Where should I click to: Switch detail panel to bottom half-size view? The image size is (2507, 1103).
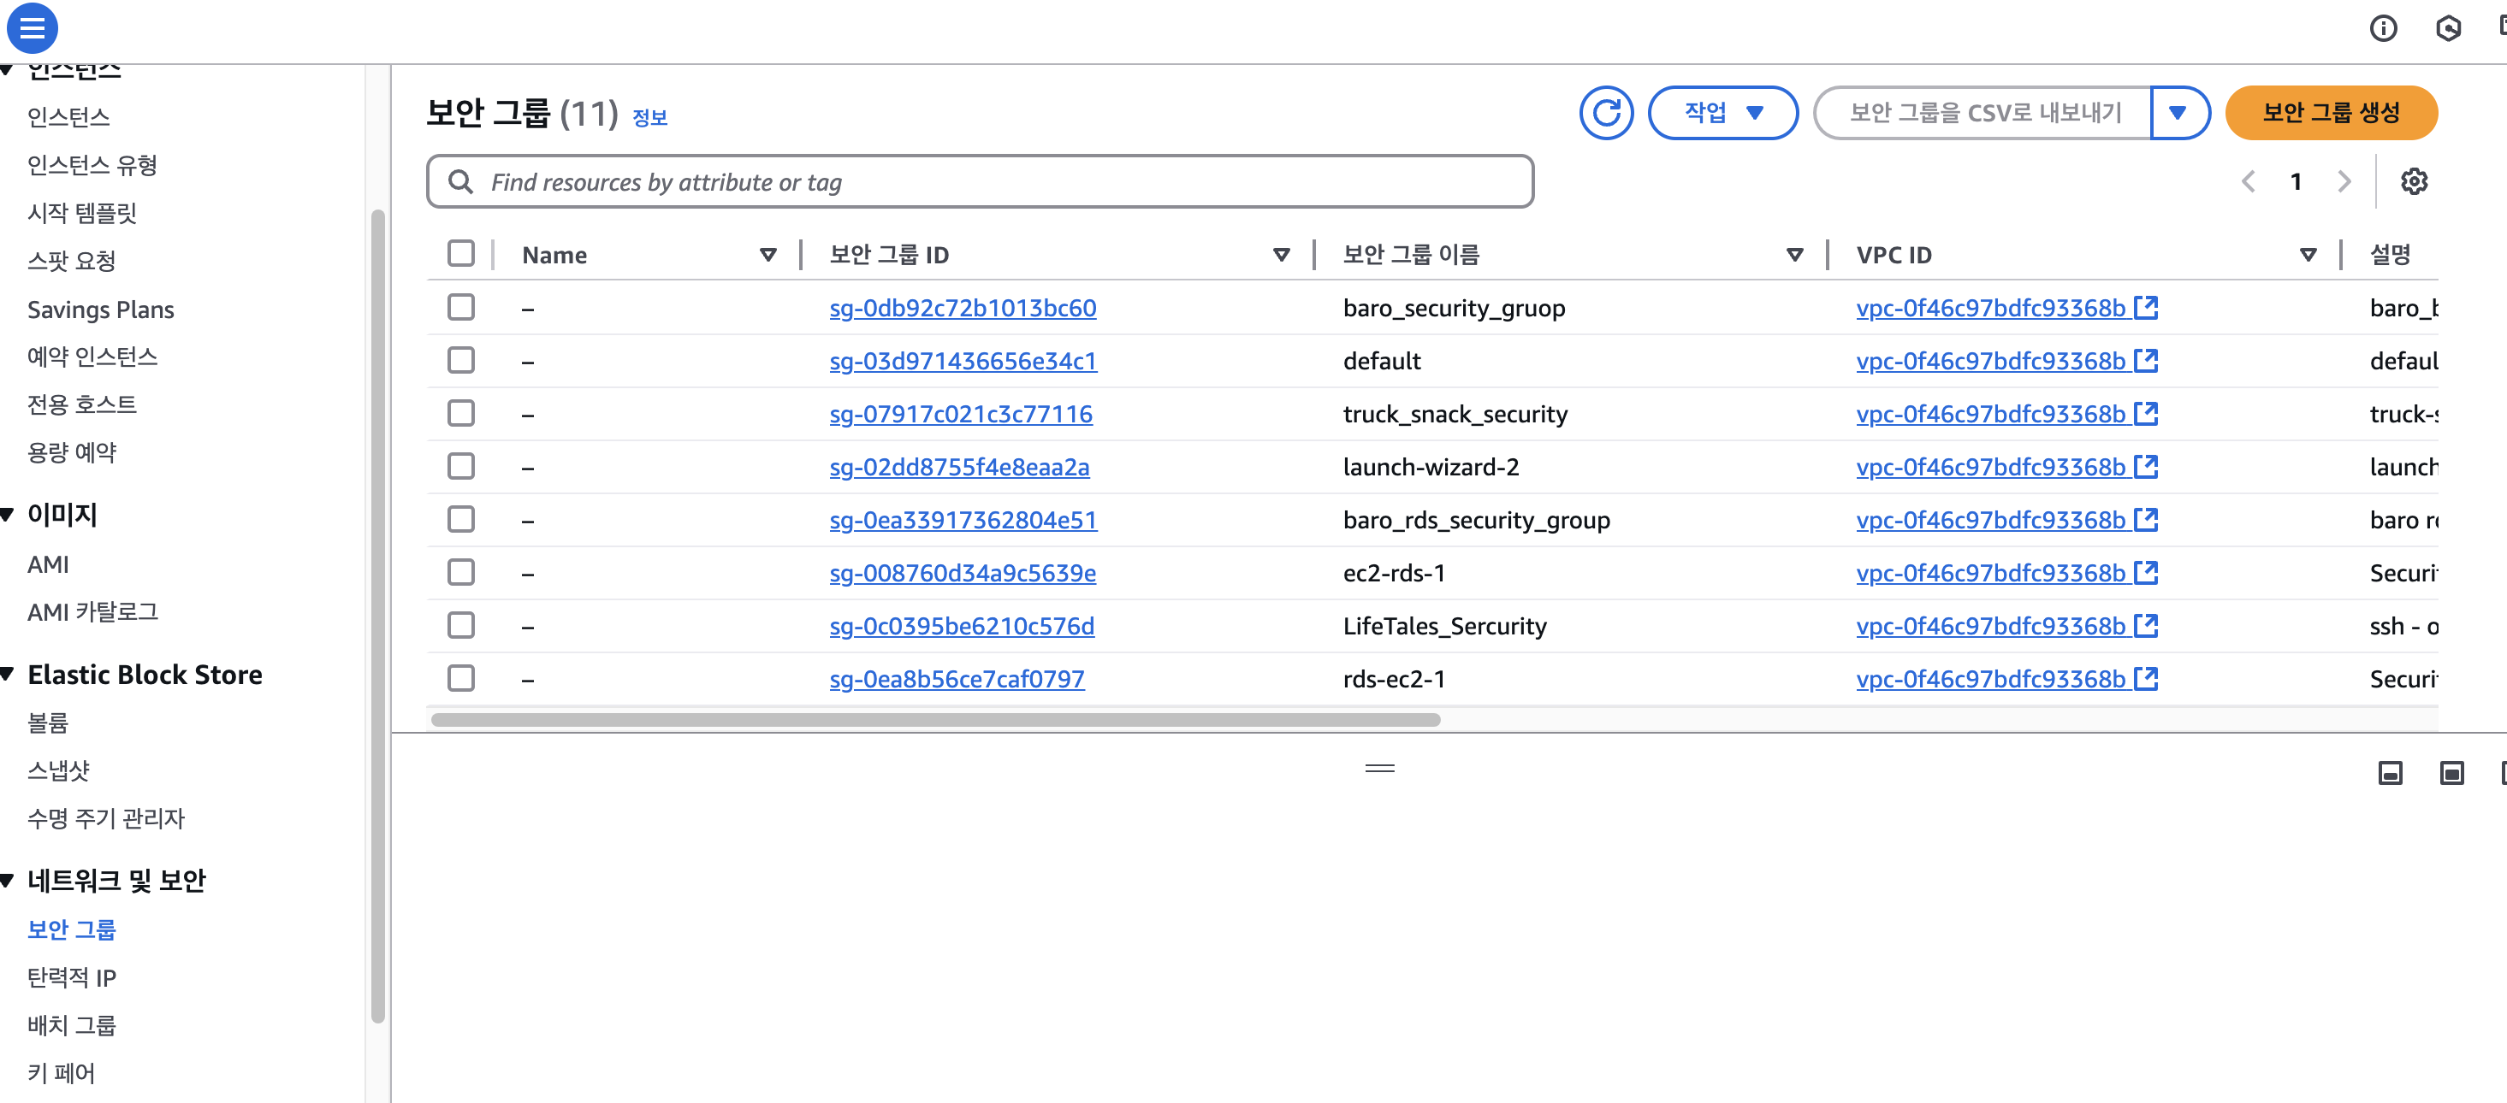pos(2391,773)
